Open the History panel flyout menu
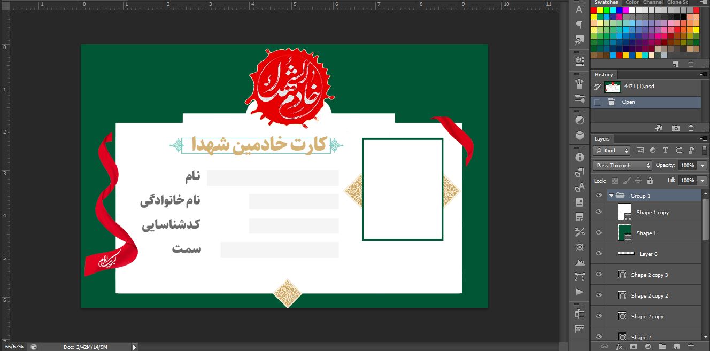Screen dimensions: 710x351 coord(703,75)
